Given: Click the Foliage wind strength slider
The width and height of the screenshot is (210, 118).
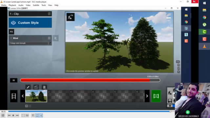Looking at the screenshot, I should click(29, 43).
